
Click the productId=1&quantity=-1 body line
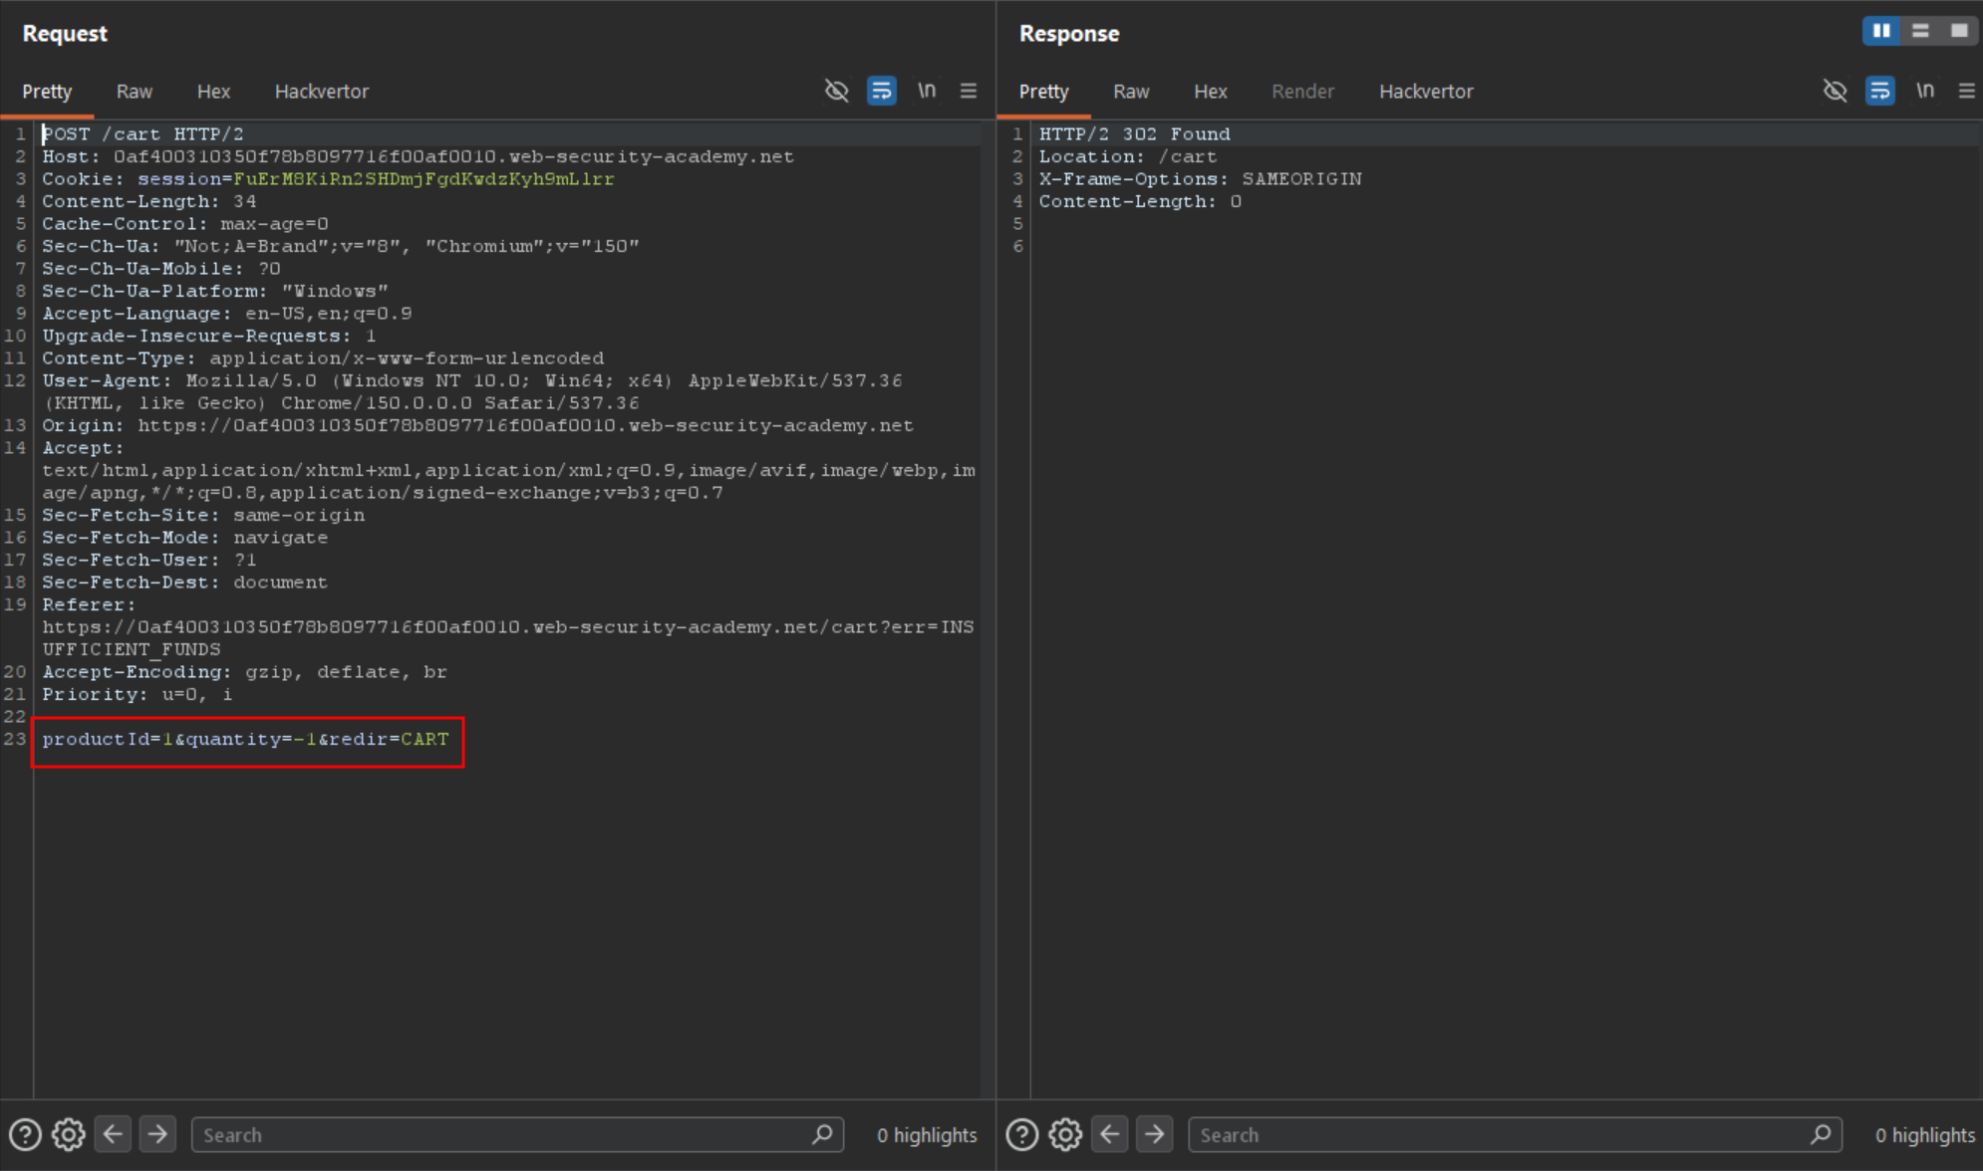(x=246, y=739)
